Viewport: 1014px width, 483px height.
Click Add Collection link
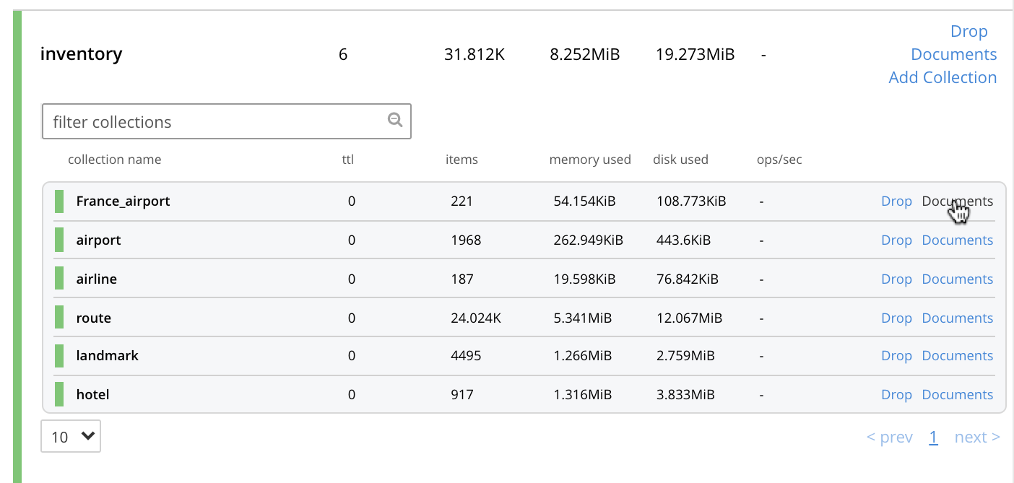point(942,77)
